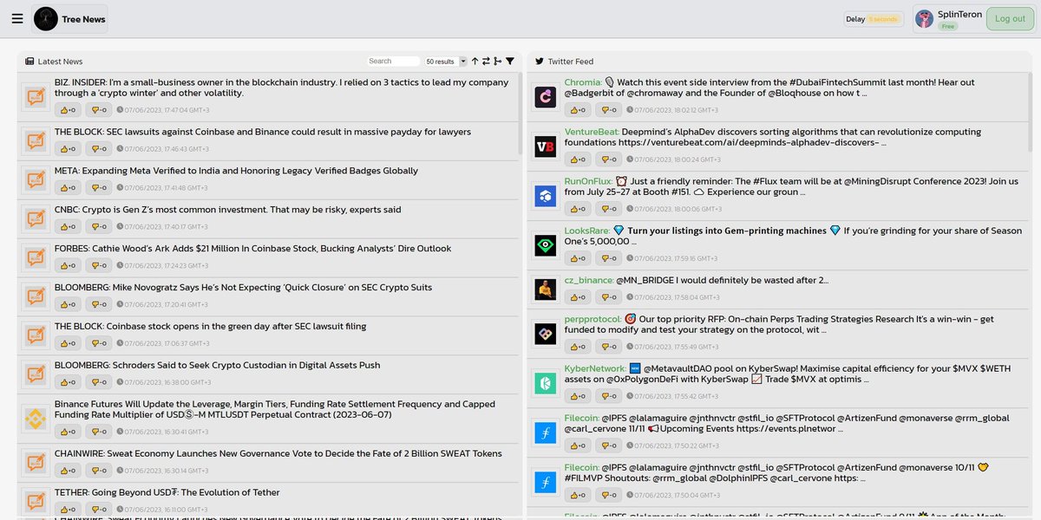
Task: Click the Binance logo on the futures update item
Action: (x=36, y=419)
